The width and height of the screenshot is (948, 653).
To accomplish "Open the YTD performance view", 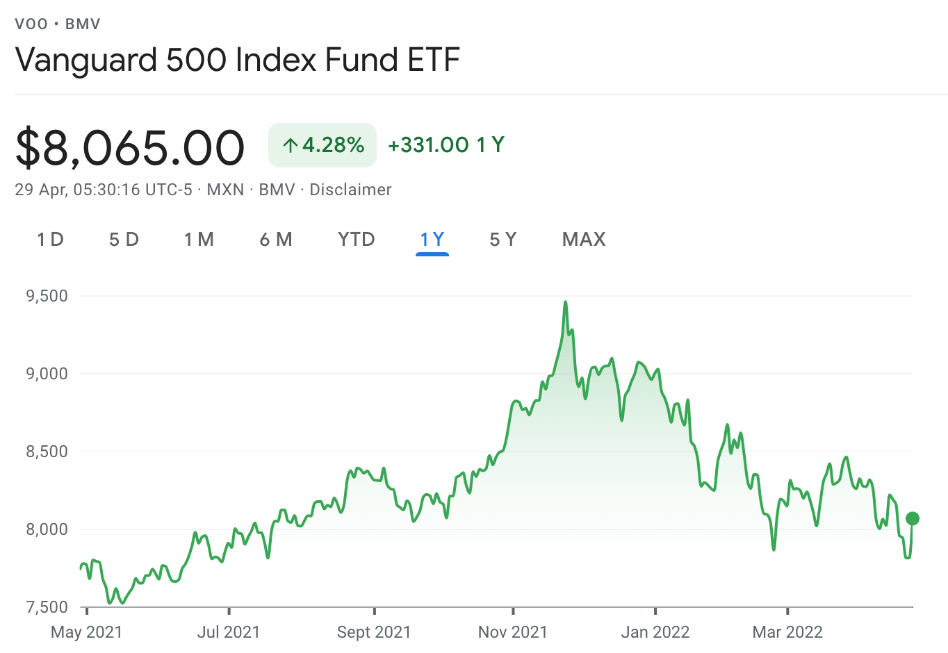I will 355,239.
